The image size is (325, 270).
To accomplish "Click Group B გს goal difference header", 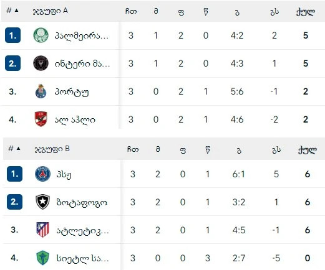I will (x=276, y=150).
